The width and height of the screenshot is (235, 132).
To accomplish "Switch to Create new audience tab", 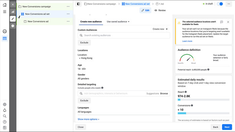I will pos(91,22).
